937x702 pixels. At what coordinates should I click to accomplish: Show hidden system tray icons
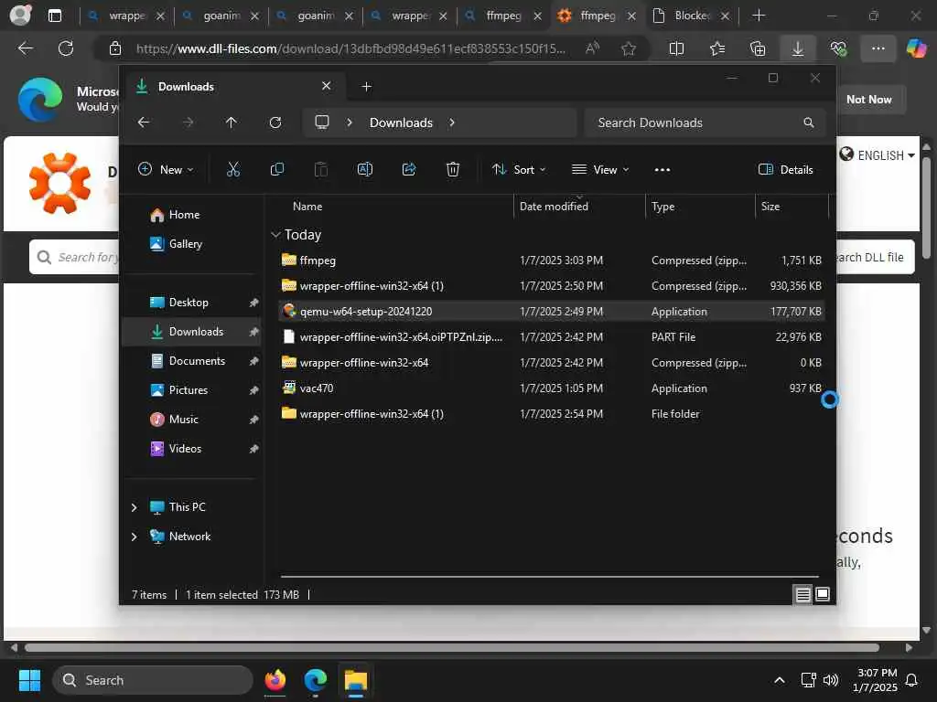[x=780, y=680]
